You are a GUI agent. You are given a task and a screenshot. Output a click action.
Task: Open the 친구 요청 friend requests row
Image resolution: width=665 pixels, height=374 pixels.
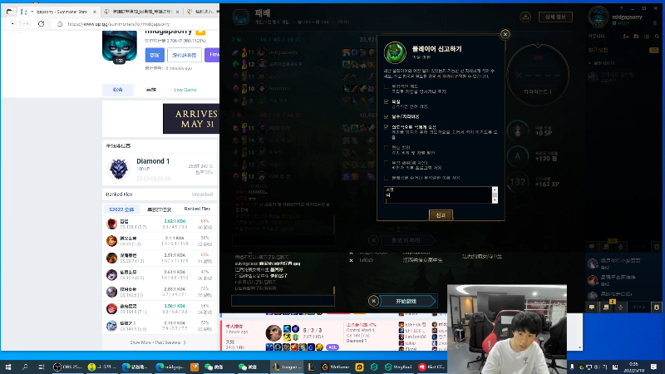coord(623,50)
